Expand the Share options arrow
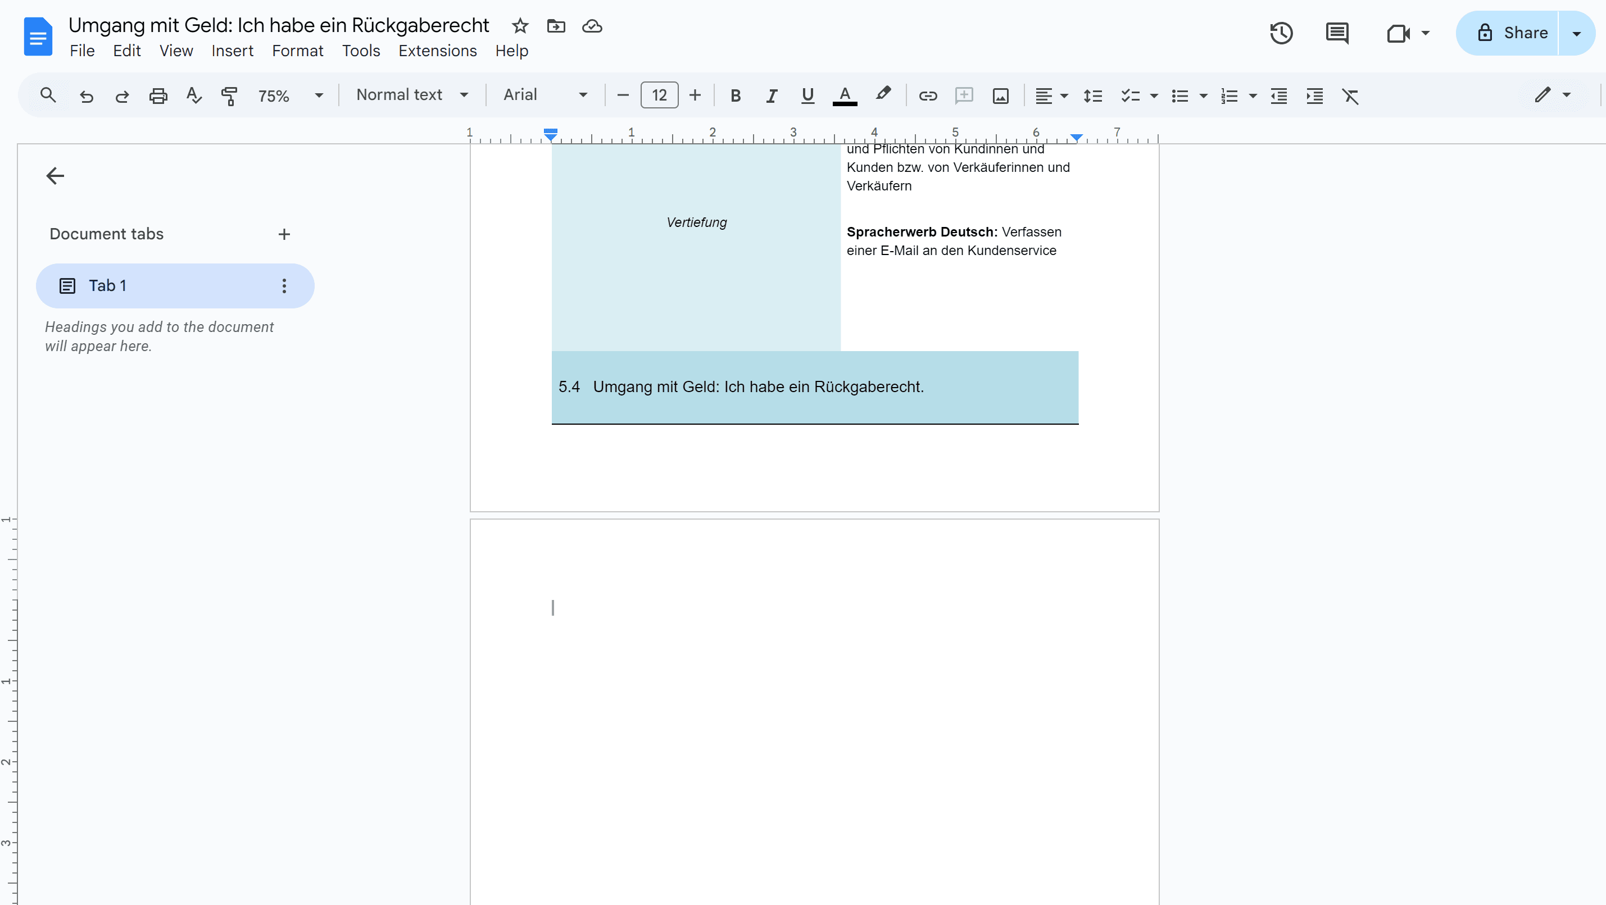 pyautogui.click(x=1577, y=33)
